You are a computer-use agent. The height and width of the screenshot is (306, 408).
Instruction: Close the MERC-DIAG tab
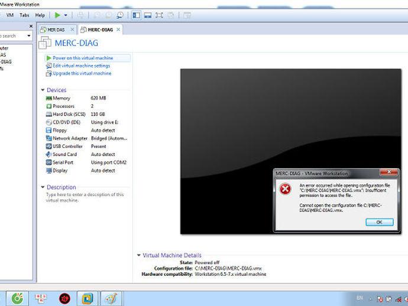coord(118,30)
